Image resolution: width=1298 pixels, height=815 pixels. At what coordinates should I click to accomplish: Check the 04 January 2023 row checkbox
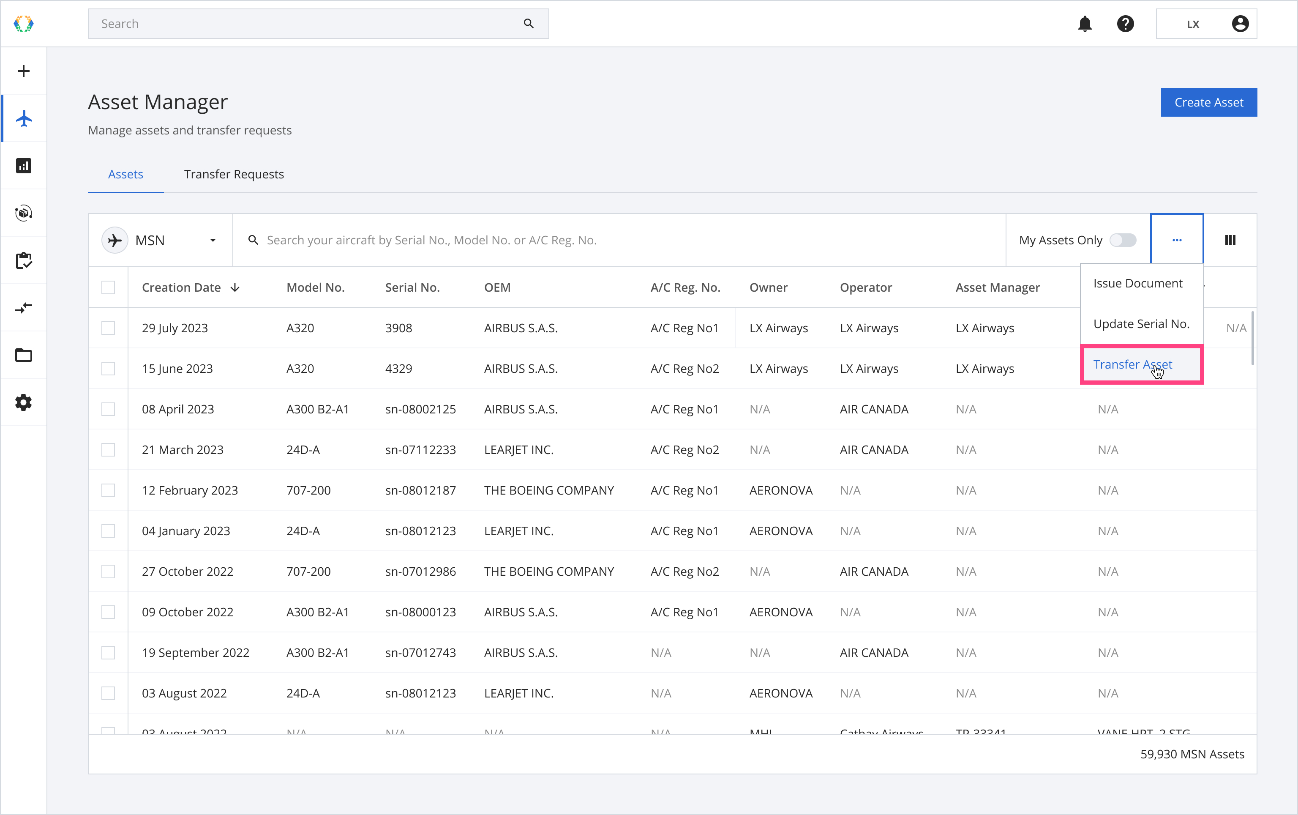tap(108, 531)
